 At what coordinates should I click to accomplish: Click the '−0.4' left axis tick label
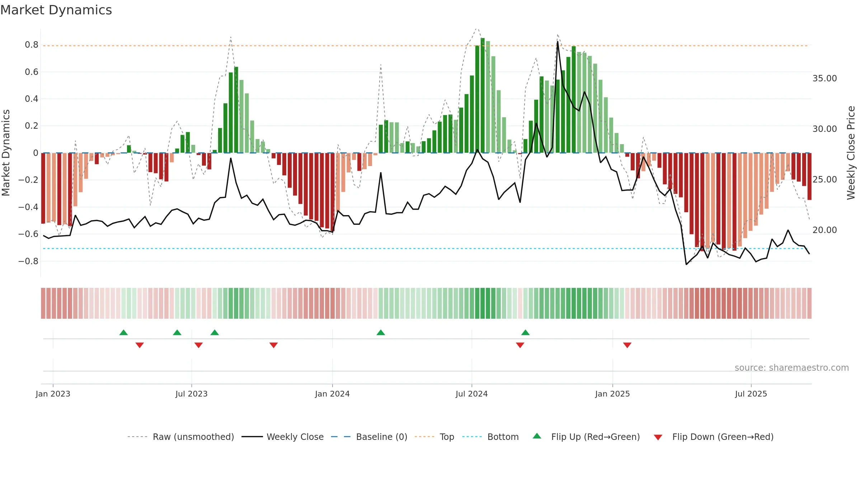[x=28, y=207]
